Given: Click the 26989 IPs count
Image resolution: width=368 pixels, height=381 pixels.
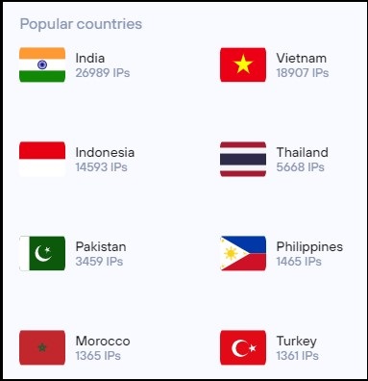Looking at the screenshot, I should [103, 73].
